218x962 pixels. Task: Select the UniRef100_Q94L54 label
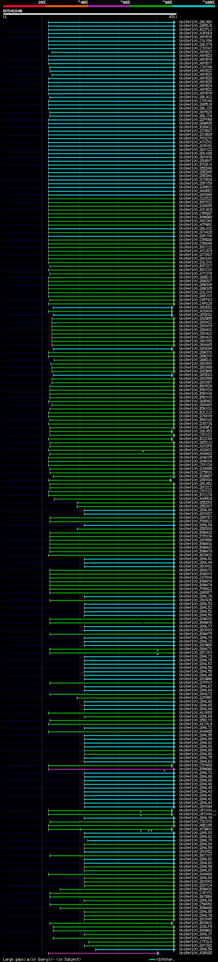(196, 950)
